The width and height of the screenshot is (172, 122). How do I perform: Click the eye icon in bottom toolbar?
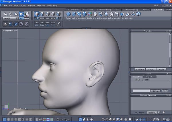click(x=69, y=119)
